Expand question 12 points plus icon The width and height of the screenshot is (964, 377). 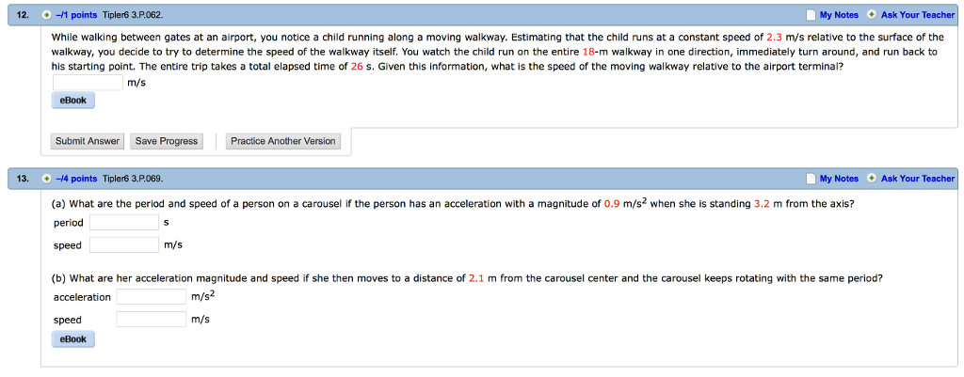pos(46,15)
